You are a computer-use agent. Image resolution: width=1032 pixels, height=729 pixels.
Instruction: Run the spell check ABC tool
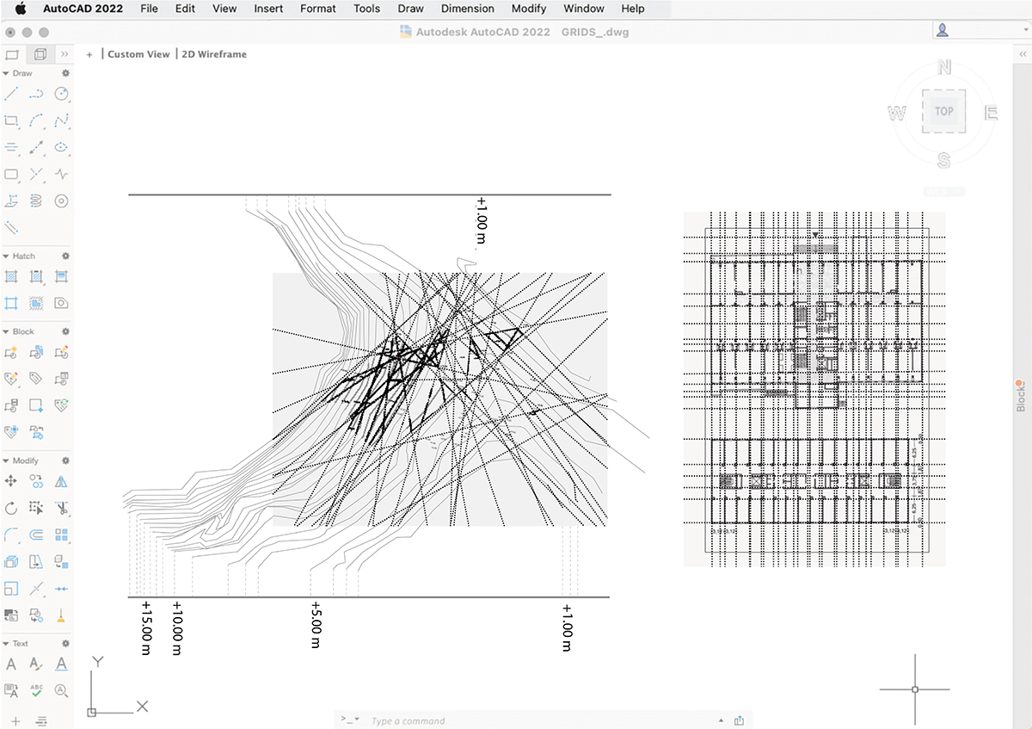[36, 689]
